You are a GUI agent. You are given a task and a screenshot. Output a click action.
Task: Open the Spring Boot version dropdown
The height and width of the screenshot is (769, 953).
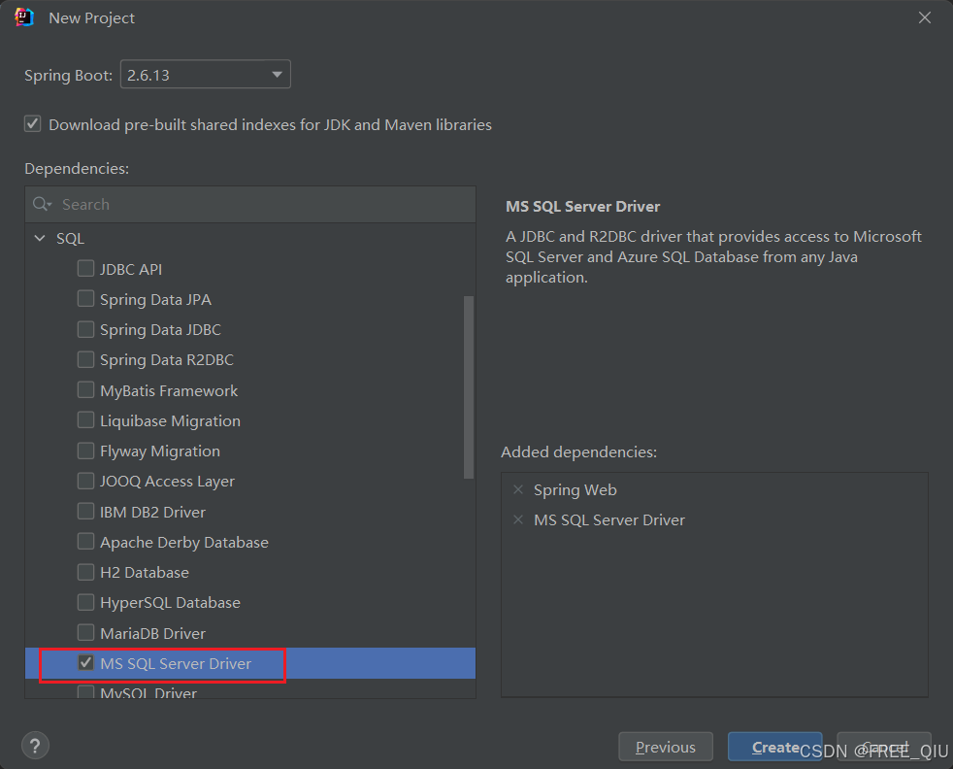pyautogui.click(x=206, y=74)
